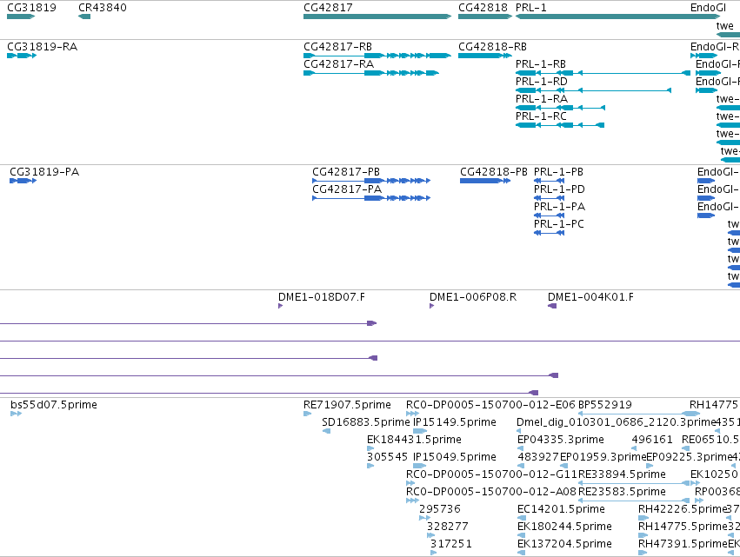
Task: Click protein PRL-1-PD label
Action: (x=559, y=189)
